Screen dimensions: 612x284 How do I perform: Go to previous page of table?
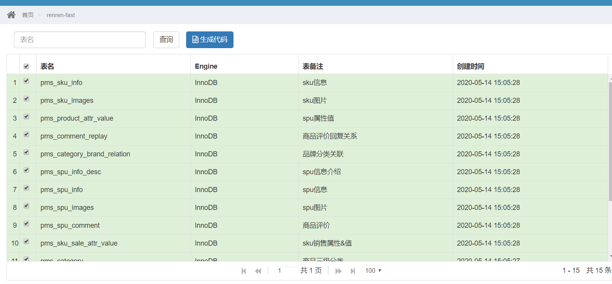coord(258,271)
